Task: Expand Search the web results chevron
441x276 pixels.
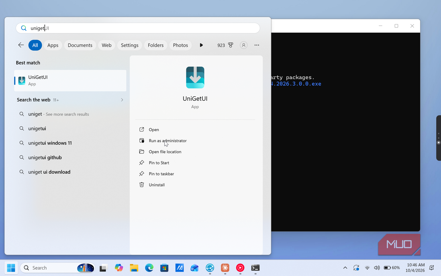Action: coord(122,100)
